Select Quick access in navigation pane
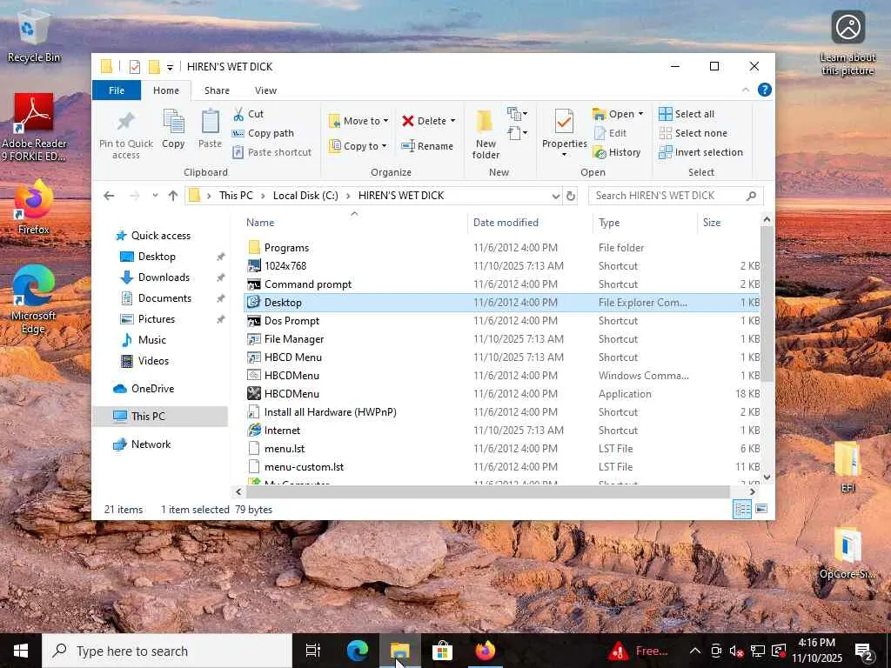The width and height of the screenshot is (891, 668). pyautogui.click(x=161, y=236)
